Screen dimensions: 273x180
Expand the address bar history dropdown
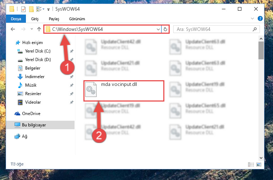point(158,29)
